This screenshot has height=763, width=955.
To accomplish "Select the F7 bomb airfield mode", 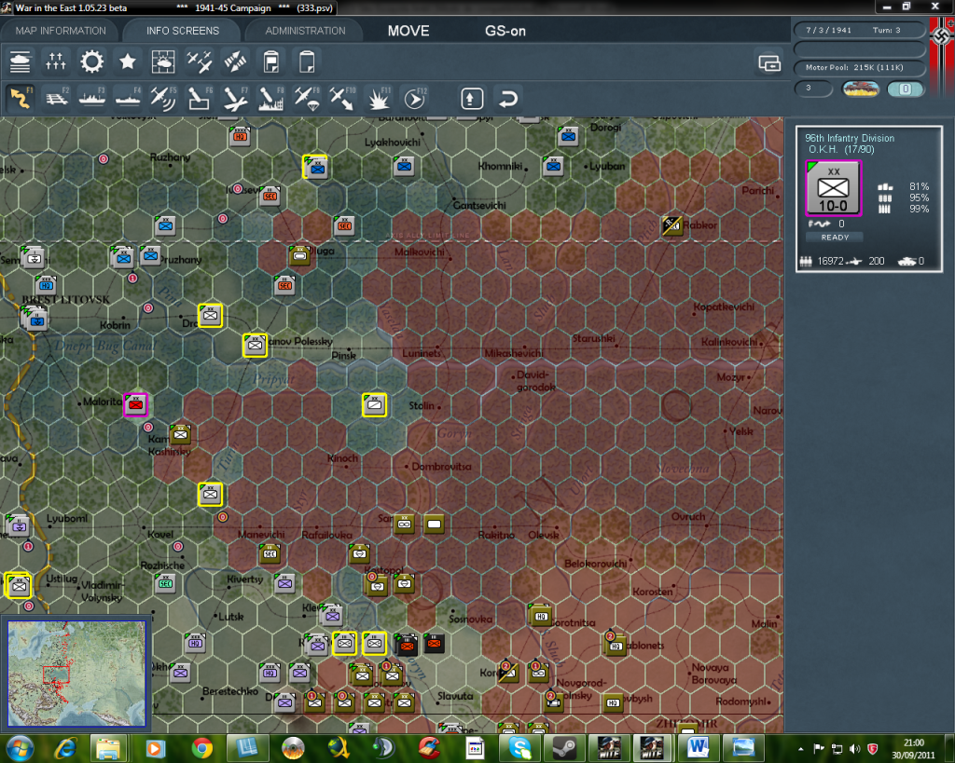I will click(x=235, y=98).
